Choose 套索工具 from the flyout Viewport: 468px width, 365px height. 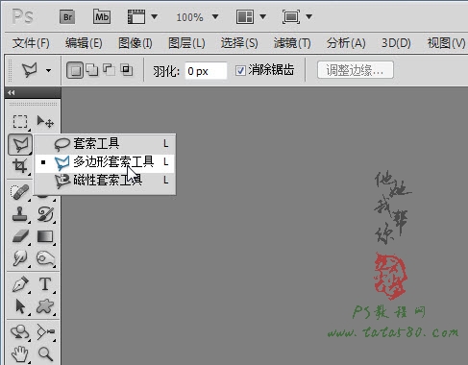105,143
